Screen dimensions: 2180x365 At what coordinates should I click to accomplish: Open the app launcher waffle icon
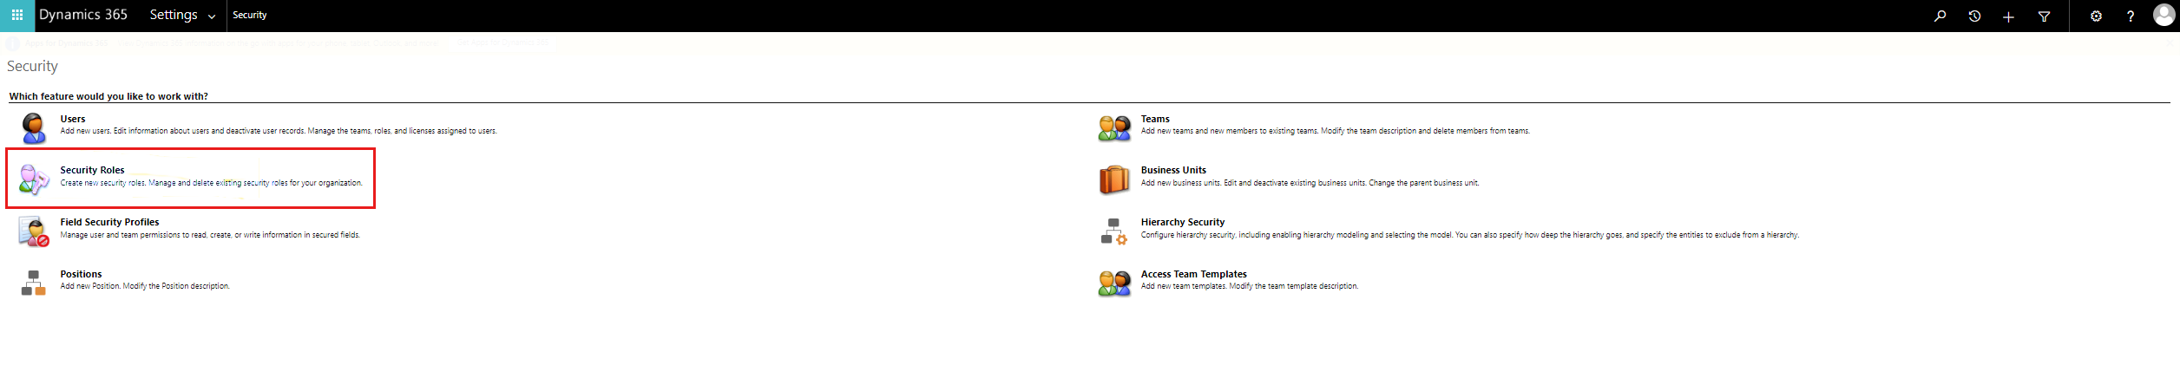(x=16, y=16)
